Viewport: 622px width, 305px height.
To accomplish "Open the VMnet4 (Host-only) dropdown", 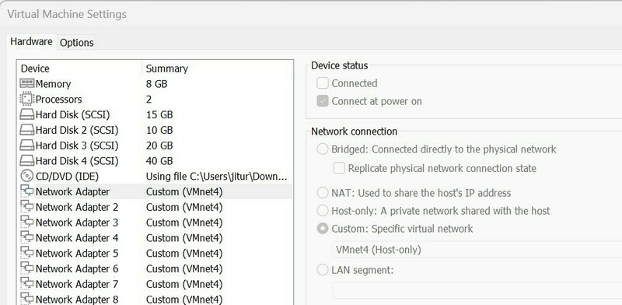I will pos(477,250).
